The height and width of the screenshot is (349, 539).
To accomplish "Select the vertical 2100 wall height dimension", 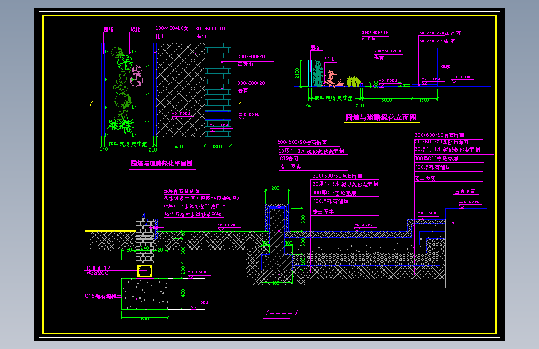I will (x=297, y=73).
